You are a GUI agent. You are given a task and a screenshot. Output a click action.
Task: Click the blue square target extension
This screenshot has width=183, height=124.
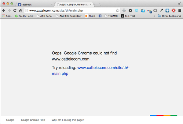[x=167, y=10]
